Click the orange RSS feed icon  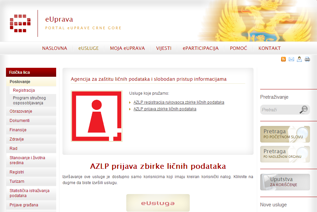point(283,59)
